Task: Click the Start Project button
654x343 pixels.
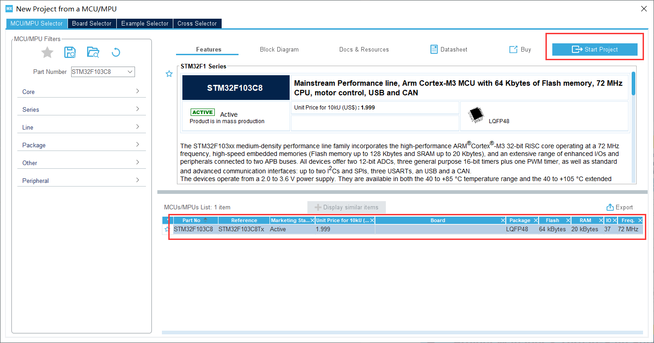Action: (595, 49)
